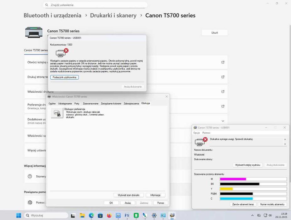Open green app icon in taskbar
This screenshot has height=220, width=291.
[x=136, y=215]
